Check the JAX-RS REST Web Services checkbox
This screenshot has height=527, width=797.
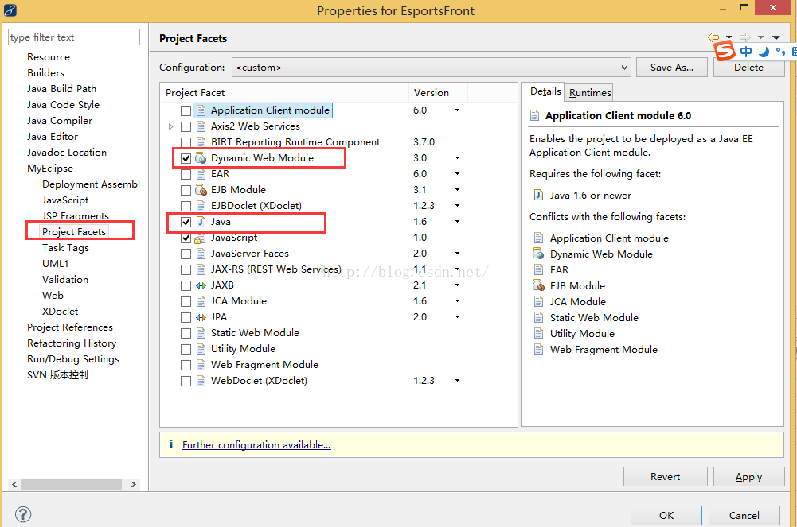click(x=186, y=269)
